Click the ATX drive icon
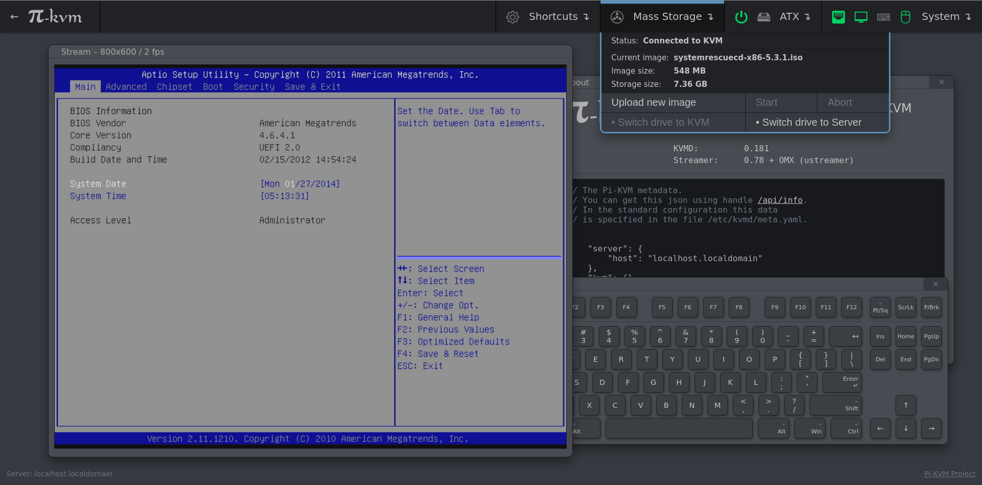 tap(764, 16)
